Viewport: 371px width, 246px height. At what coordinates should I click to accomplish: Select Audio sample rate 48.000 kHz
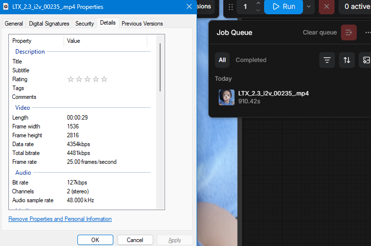[x=80, y=200]
